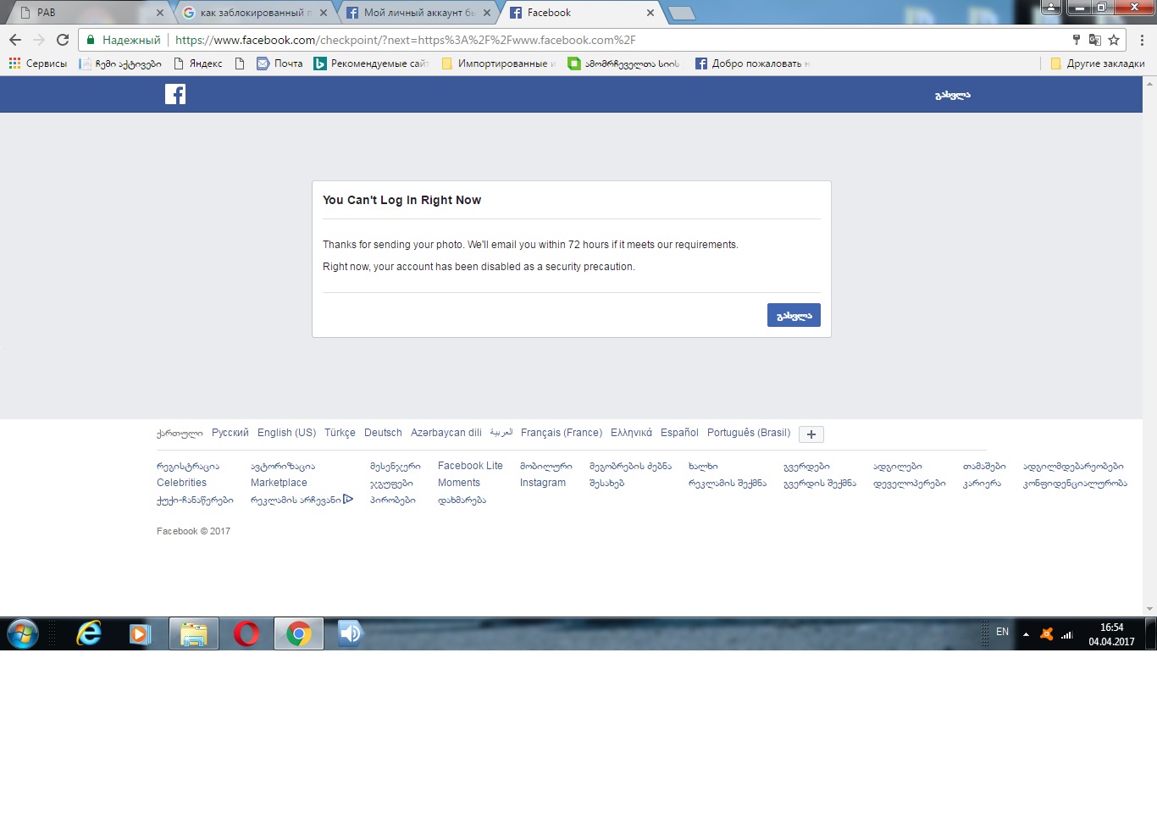1157x813 pixels.
Task: Switch language to Español
Action: 679,433
